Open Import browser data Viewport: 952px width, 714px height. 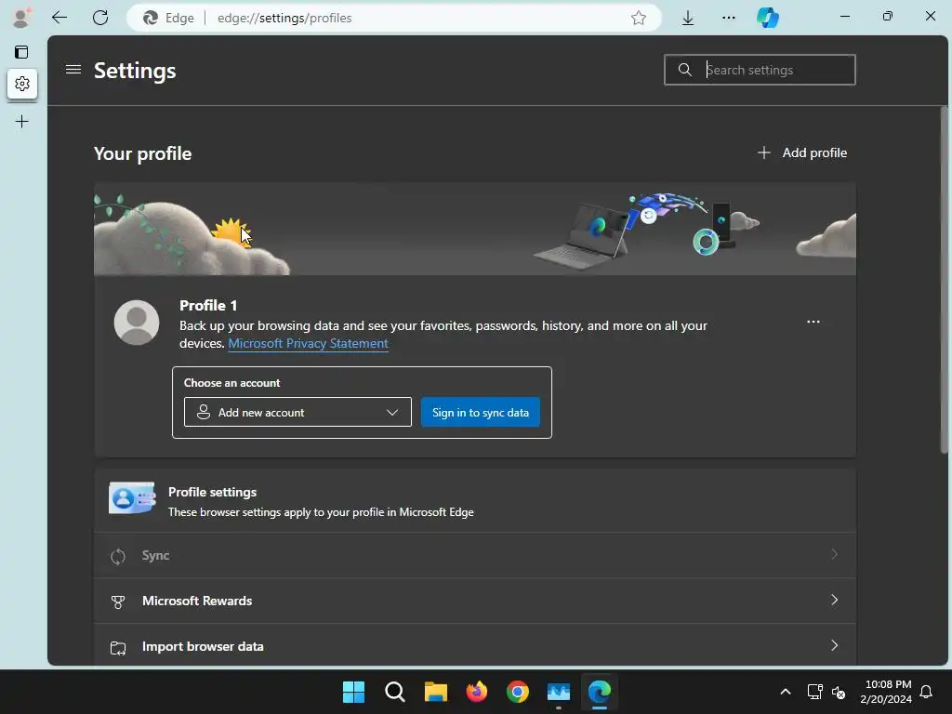tap(475, 646)
